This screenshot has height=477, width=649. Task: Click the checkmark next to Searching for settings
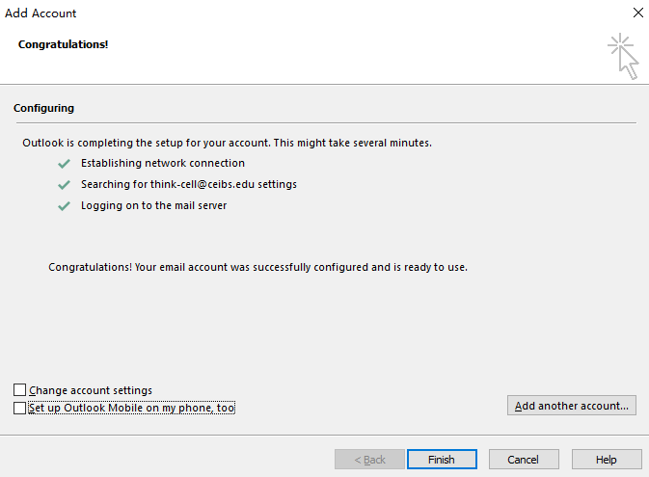(65, 184)
